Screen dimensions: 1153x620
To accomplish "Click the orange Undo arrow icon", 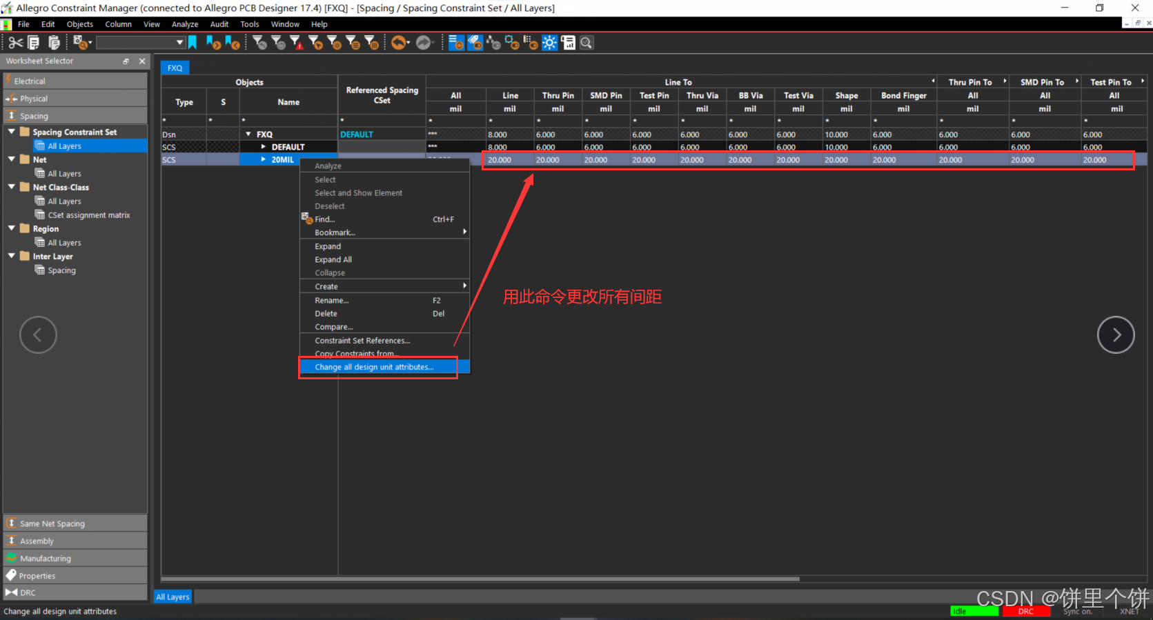I will [397, 43].
